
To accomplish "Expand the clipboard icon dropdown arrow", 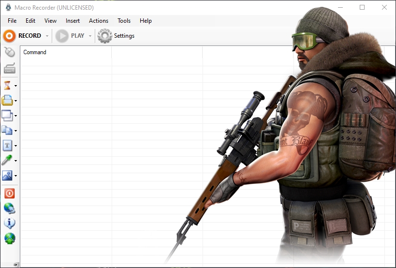I will [15, 131].
